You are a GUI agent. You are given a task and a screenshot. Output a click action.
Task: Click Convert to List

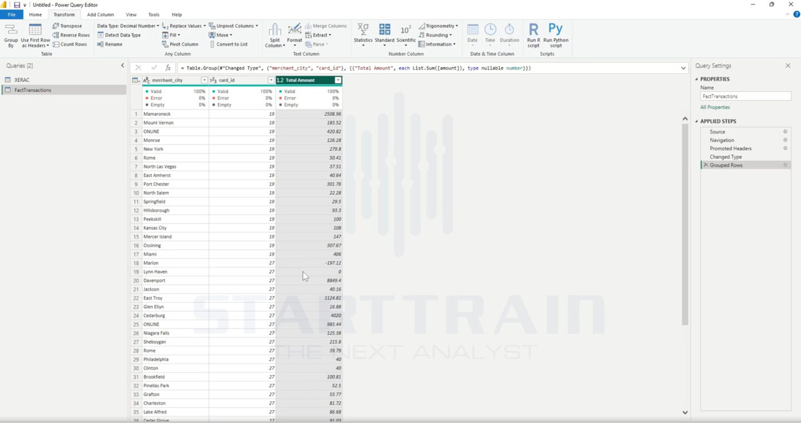[x=228, y=44]
